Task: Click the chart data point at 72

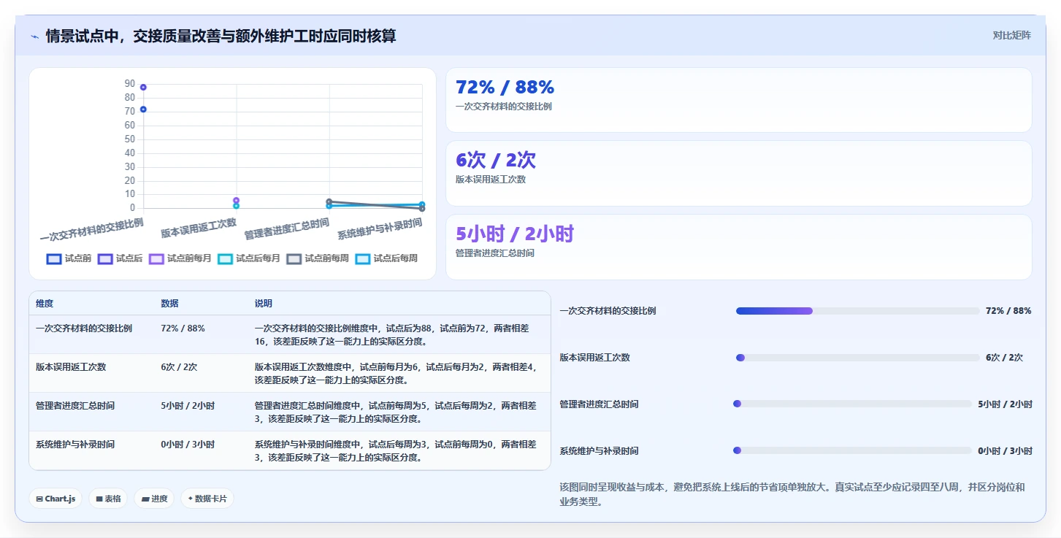Action: 143,109
